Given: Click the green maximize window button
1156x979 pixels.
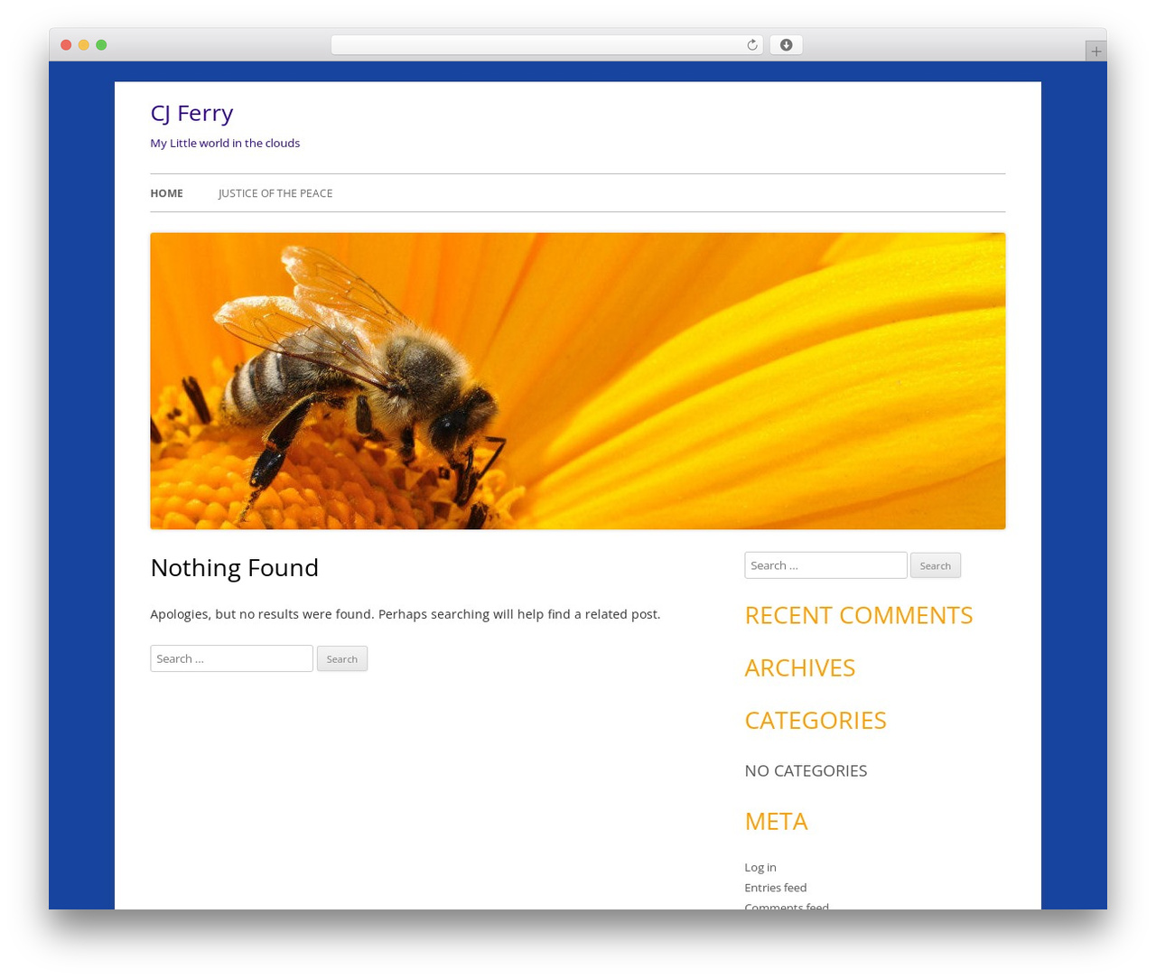Looking at the screenshot, I should point(101,45).
